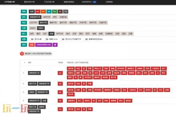
Task: Select the 输出 ability tag
Action: point(68,34)
